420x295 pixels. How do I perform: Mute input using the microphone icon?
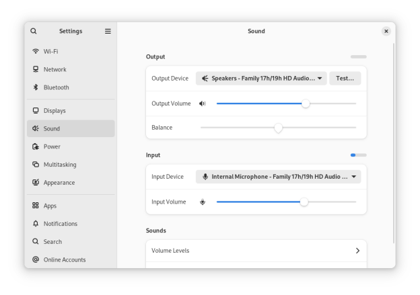tap(203, 202)
